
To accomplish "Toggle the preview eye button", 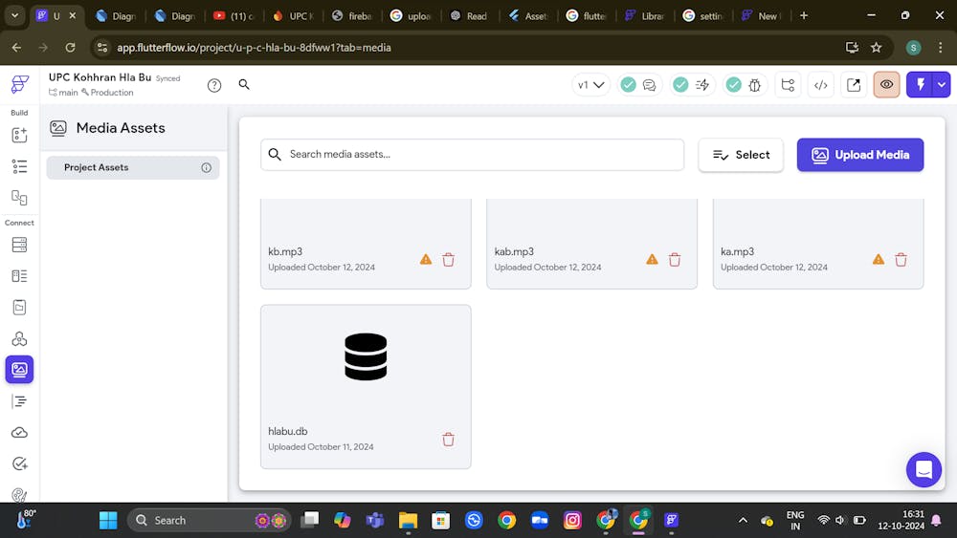I will [887, 85].
